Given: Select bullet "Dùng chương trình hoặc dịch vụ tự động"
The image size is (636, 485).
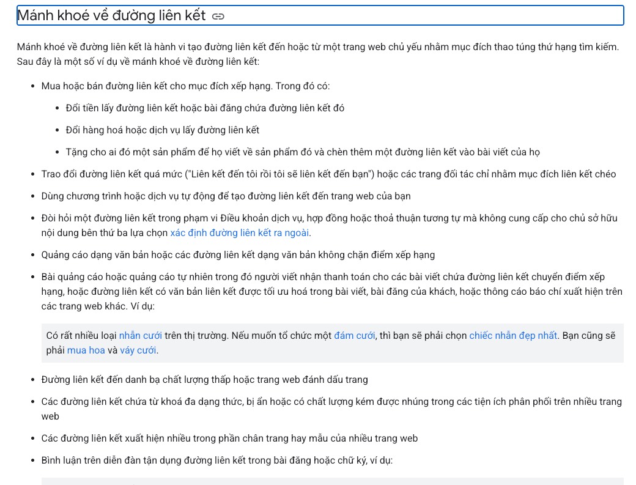Looking at the screenshot, I should pyautogui.click(x=226, y=196).
